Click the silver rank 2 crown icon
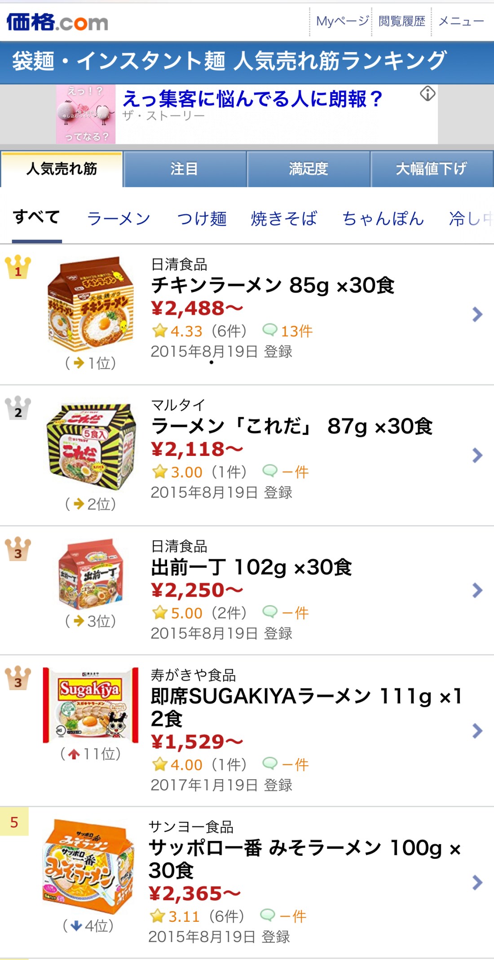Image resolution: width=494 pixels, height=960 pixels. tap(18, 408)
